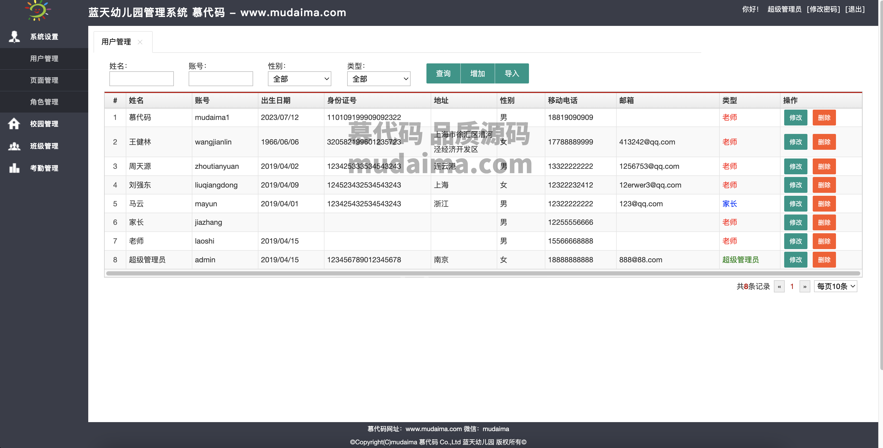Open the 类型 dropdown
This screenshot has height=448, width=883.
click(378, 79)
